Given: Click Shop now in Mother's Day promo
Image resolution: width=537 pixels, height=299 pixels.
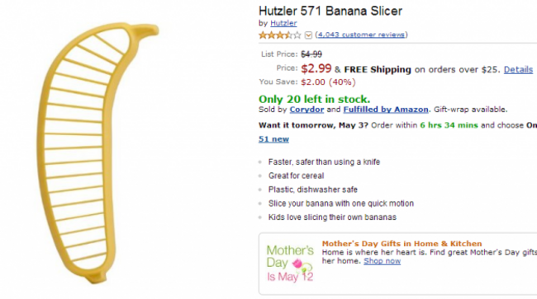Looking at the screenshot, I should click(382, 261).
